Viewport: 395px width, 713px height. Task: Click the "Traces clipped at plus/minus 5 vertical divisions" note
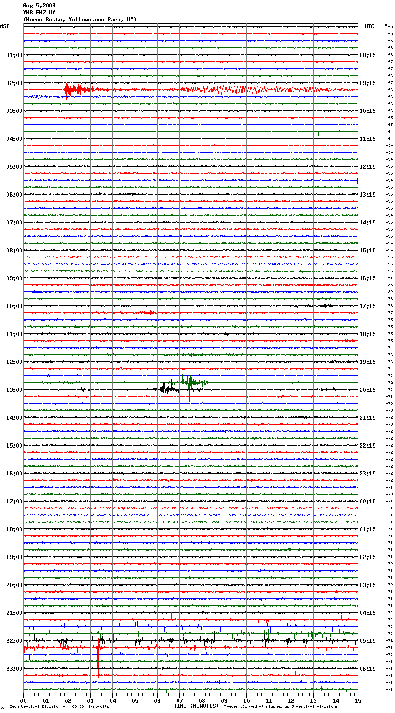click(x=281, y=707)
